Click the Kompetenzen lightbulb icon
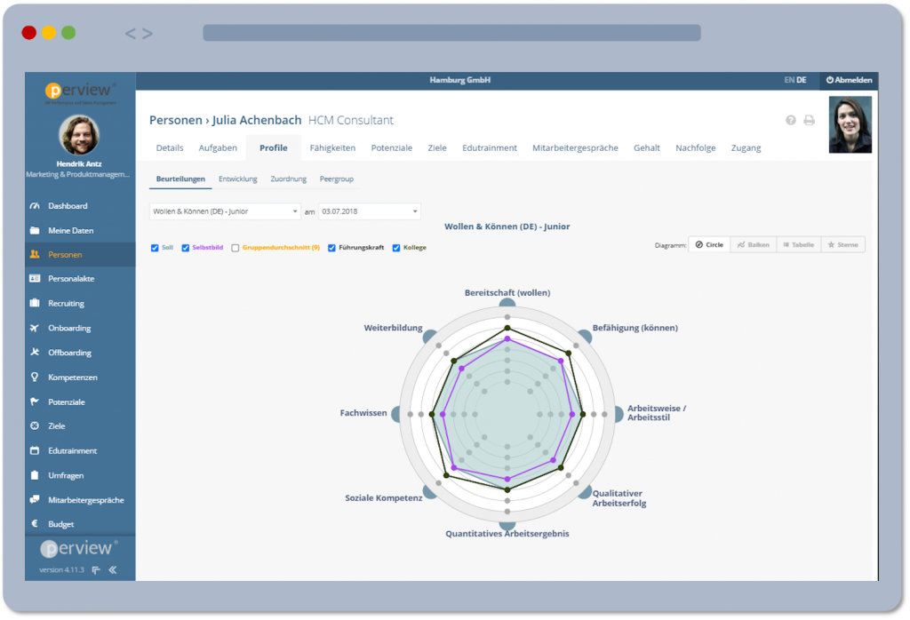 [35, 378]
